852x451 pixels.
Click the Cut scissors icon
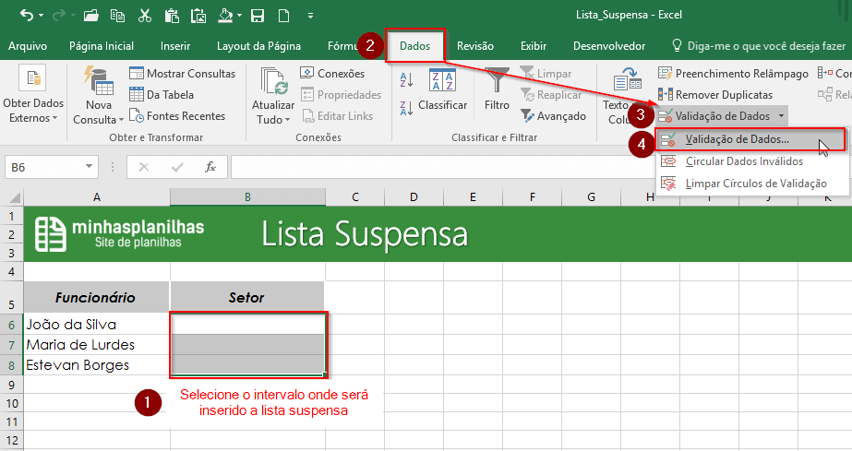(145, 15)
